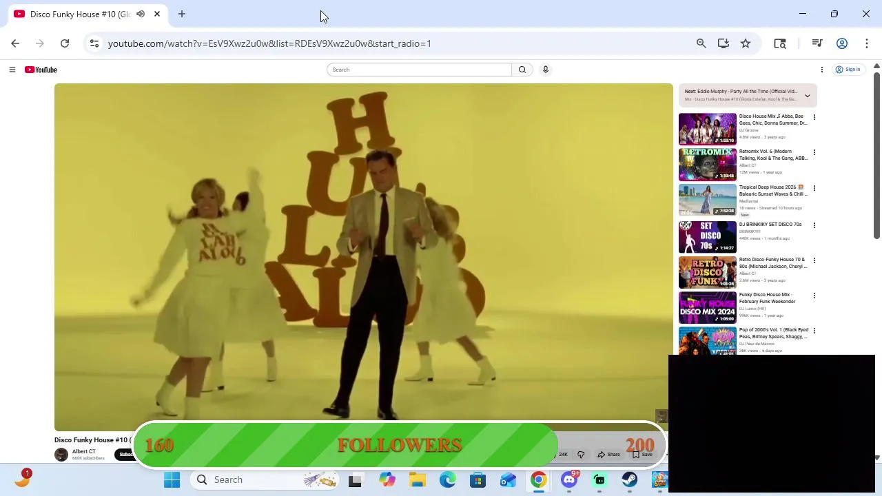This screenshot has width=882, height=496.
Task: Open browser side panel icon
Action: pos(780,43)
